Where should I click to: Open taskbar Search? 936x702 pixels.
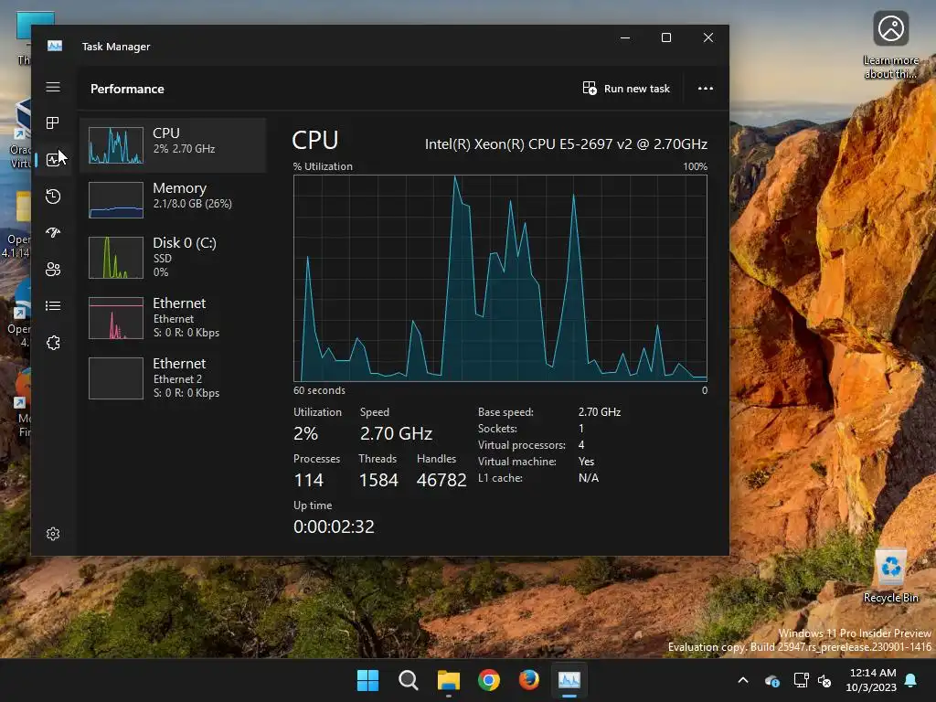409,680
